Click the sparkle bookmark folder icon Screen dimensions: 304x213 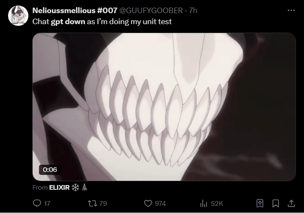[260, 203]
